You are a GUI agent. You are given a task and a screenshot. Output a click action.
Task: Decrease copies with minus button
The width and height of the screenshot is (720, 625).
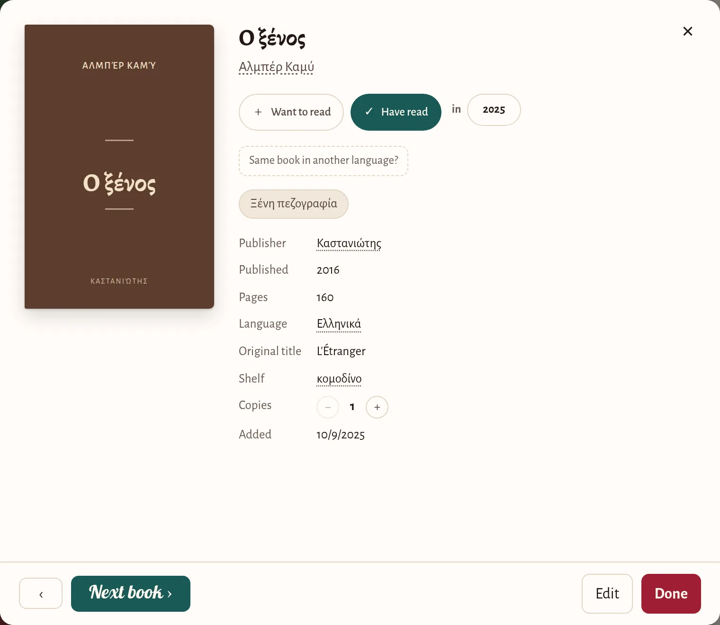(x=328, y=407)
